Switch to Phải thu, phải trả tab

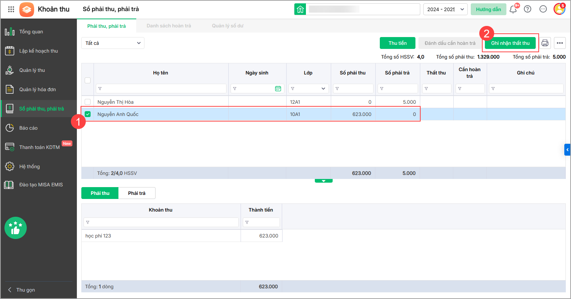(x=107, y=26)
